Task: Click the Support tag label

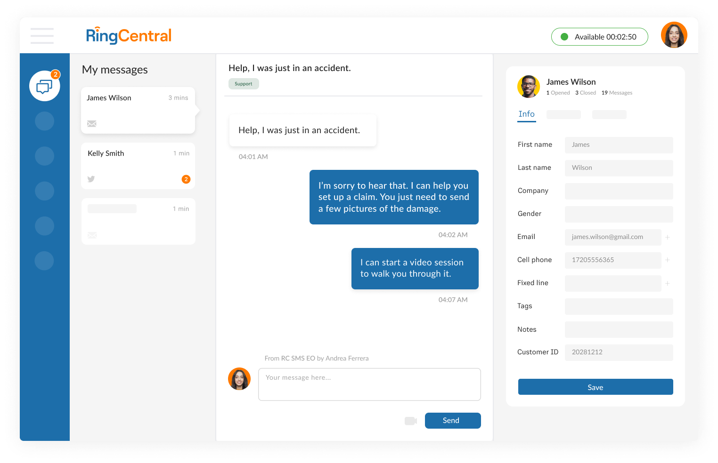Action: [244, 84]
